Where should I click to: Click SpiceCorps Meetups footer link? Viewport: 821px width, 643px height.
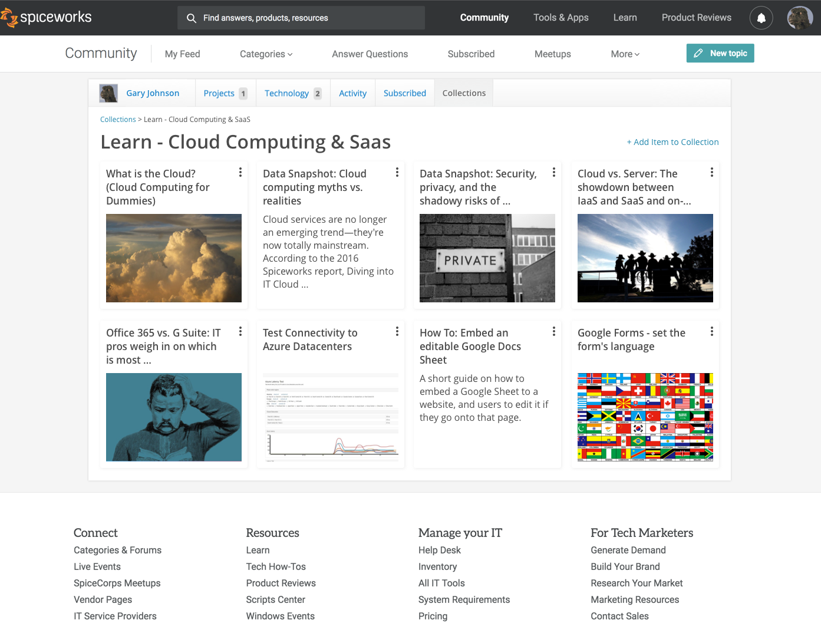coord(117,583)
